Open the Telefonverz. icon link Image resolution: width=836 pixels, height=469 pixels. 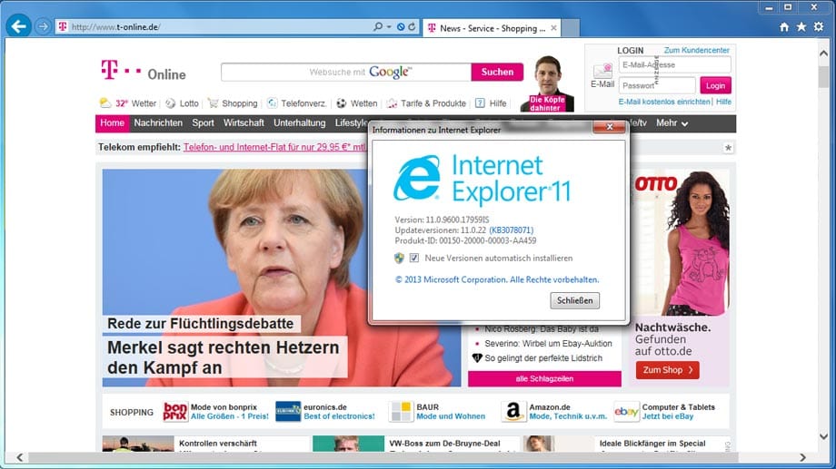pyautogui.click(x=273, y=103)
